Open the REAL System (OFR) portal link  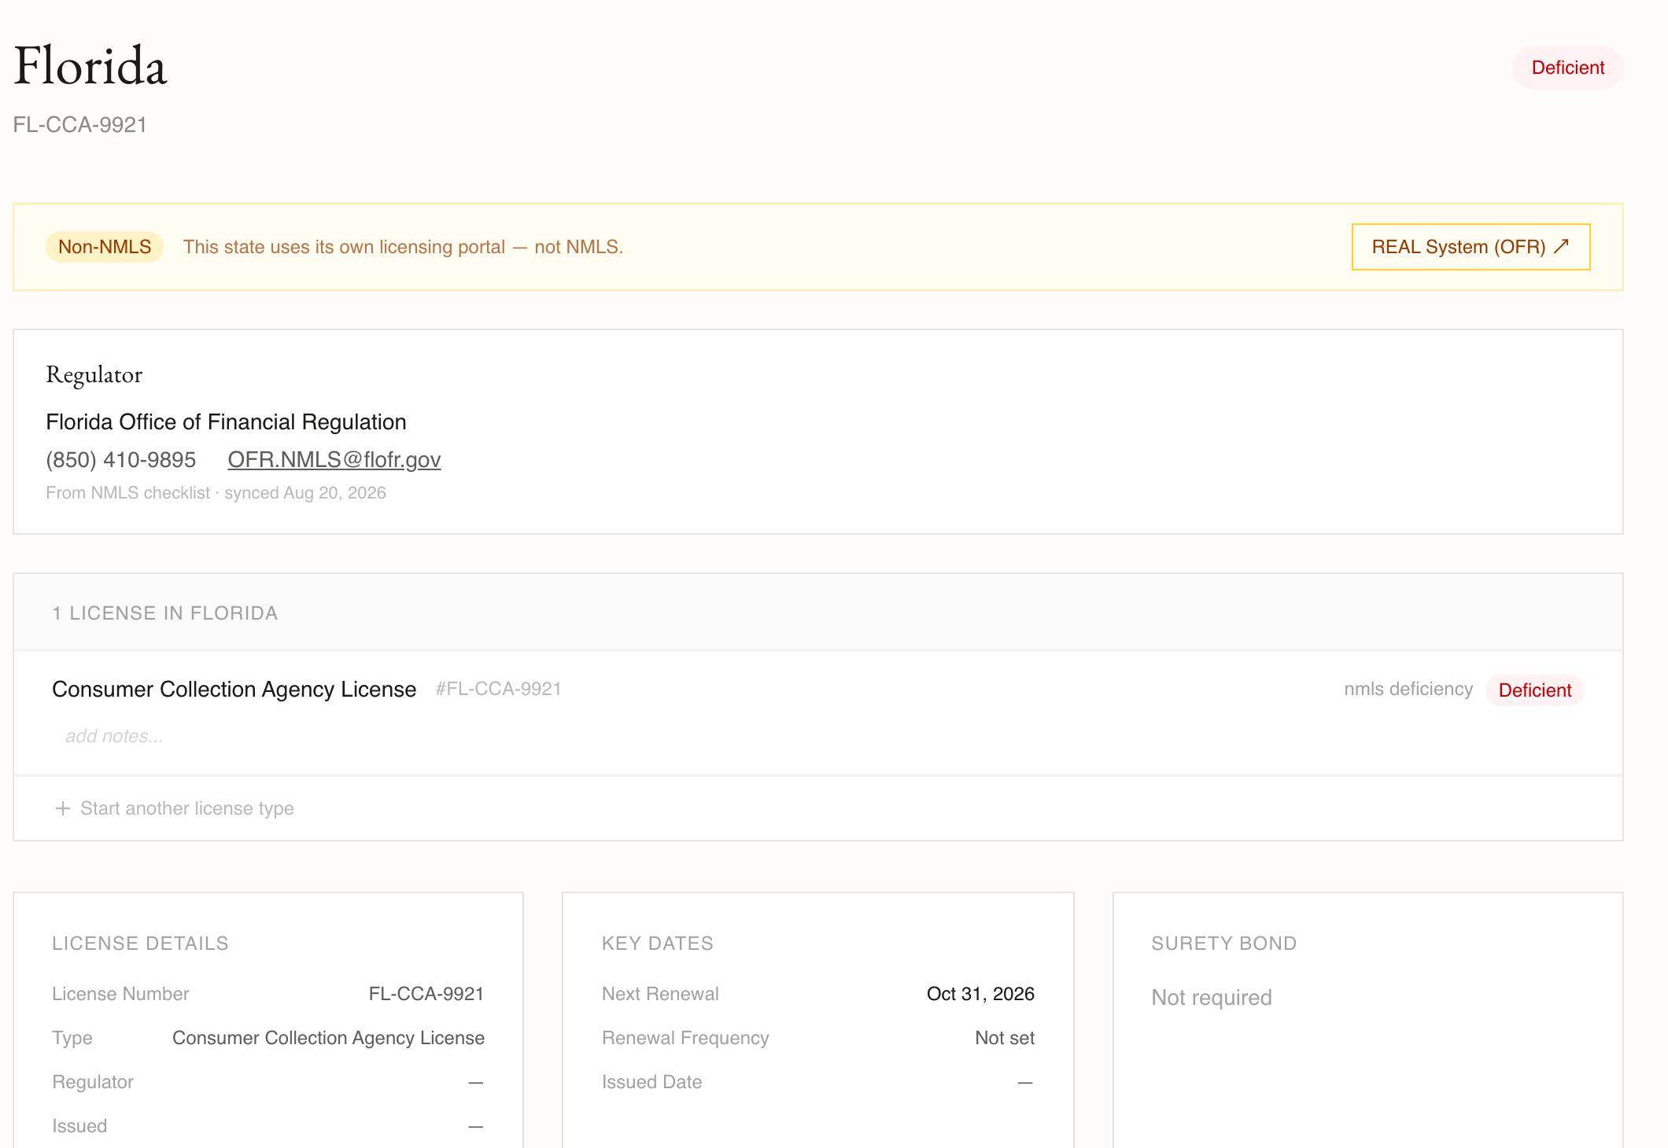pyautogui.click(x=1471, y=247)
